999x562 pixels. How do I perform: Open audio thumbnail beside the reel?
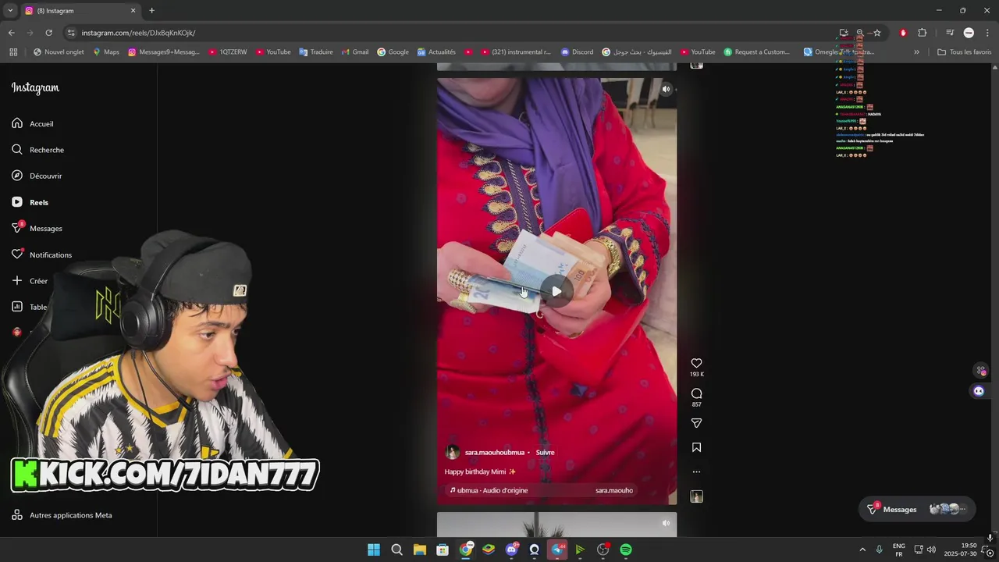[696, 496]
